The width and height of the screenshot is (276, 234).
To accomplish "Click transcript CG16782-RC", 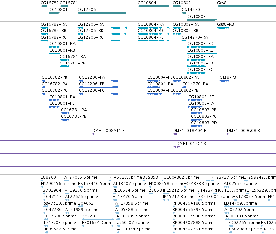I will 54,37.
